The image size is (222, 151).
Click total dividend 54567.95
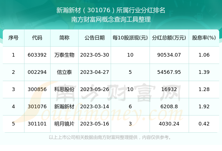coord(169,72)
